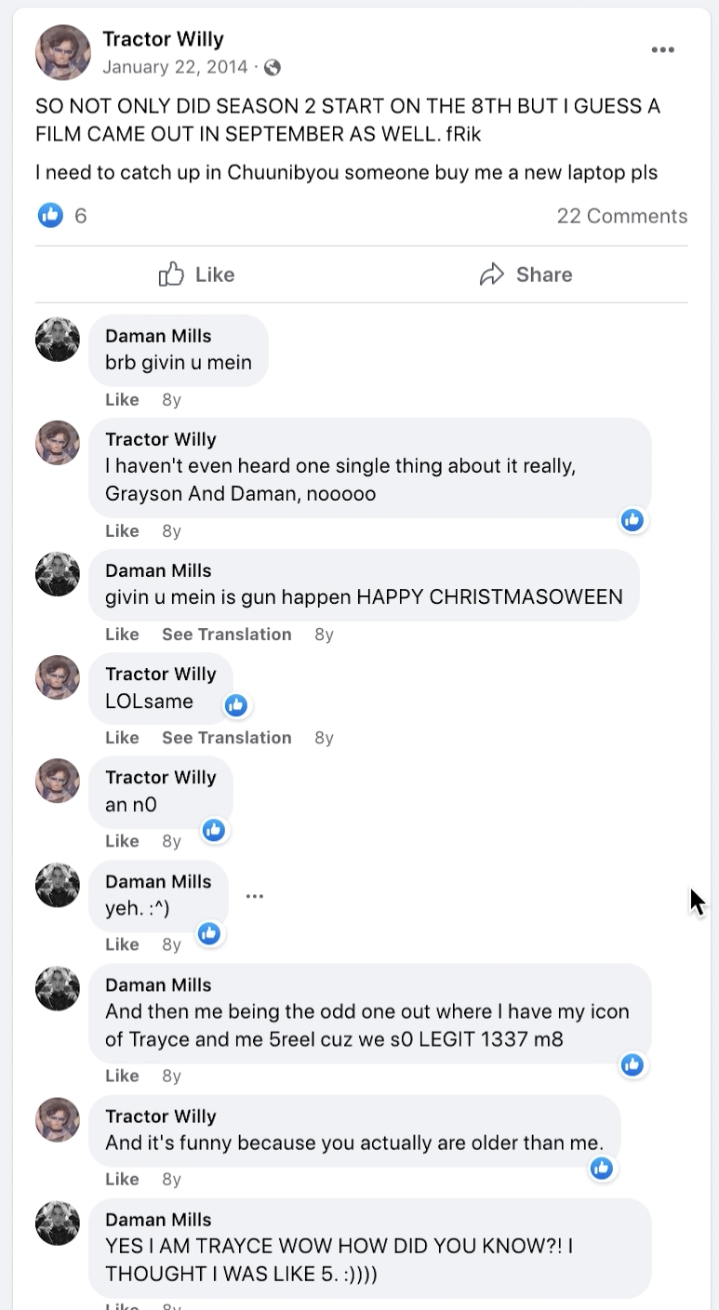Open Daman Mills' name on first comment

(x=158, y=336)
